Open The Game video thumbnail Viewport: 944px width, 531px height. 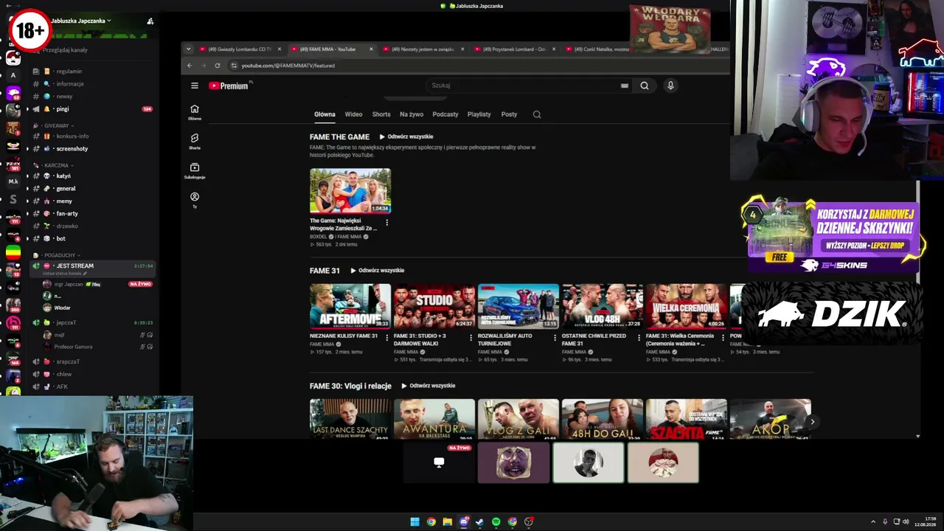[350, 191]
